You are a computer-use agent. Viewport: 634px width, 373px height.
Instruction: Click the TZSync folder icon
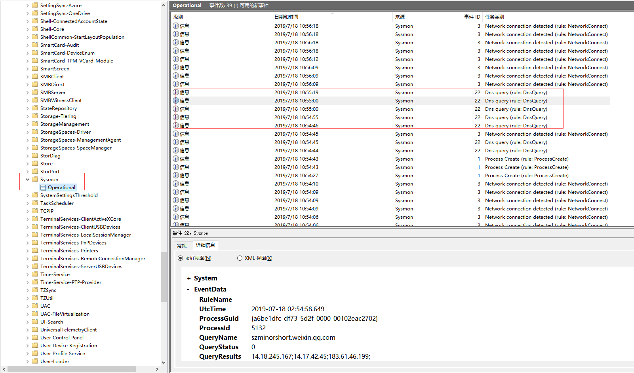click(x=35, y=290)
